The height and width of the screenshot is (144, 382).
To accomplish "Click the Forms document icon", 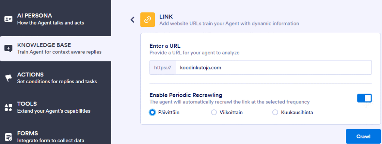I will (x=8, y=137).
